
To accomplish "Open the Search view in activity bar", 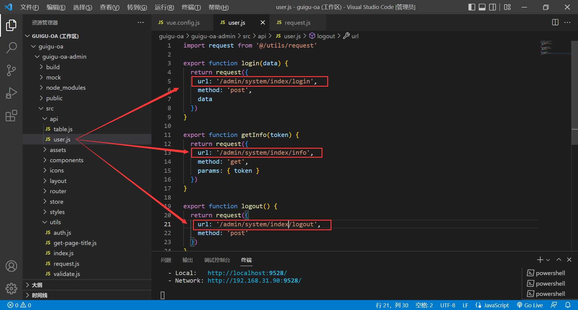I will (x=11, y=48).
